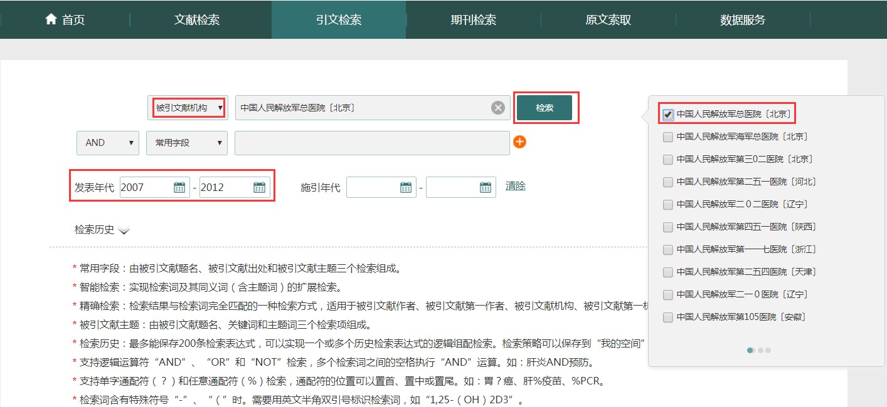Viewport: 887px width, 407px height.
Task: Select 中国人民解放军第105医院〔安徽〕 checkbox
Action: (668, 317)
